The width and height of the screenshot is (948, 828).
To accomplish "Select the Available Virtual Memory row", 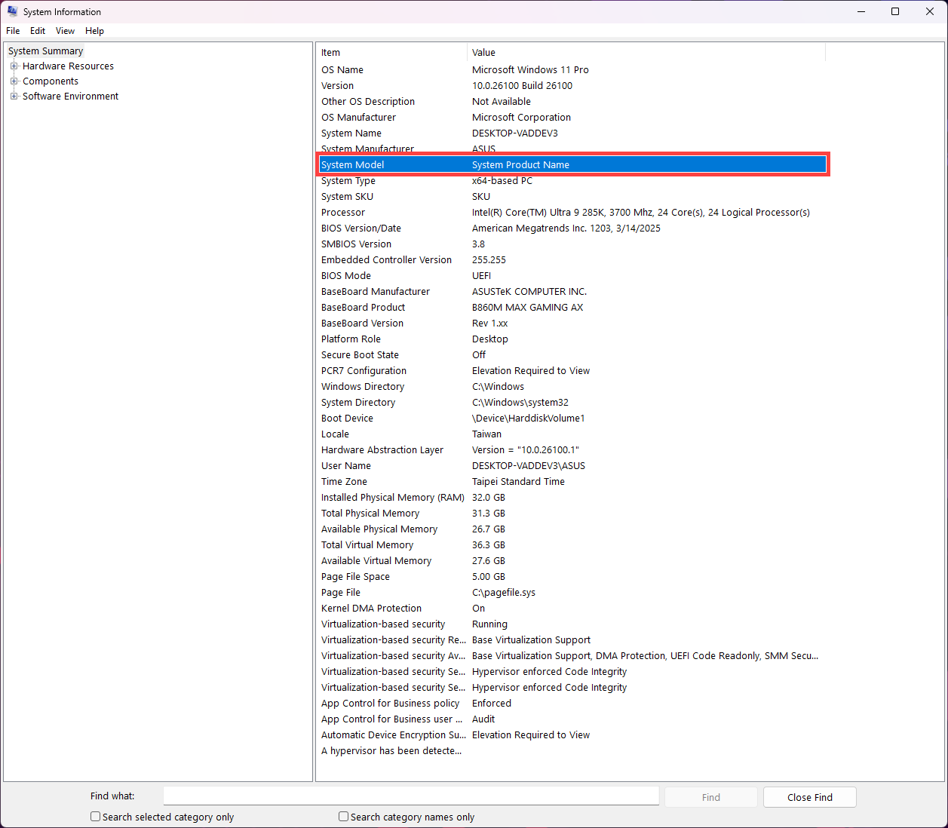I will [572, 561].
